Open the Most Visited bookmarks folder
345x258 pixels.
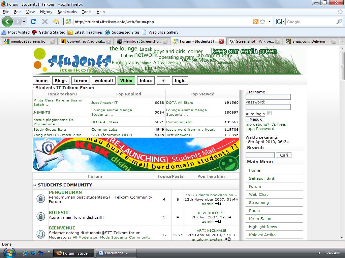pos(15,32)
